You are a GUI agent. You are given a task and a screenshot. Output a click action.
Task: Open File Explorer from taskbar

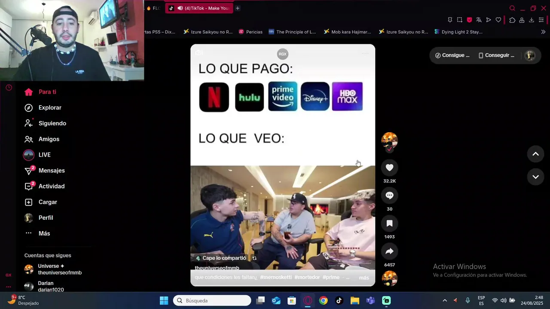(355, 301)
